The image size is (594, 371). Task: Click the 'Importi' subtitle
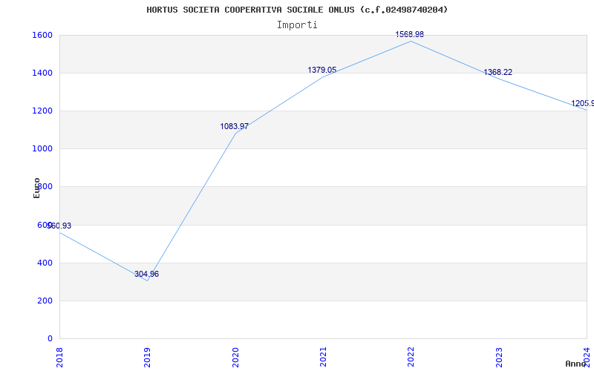coord(297,25)
